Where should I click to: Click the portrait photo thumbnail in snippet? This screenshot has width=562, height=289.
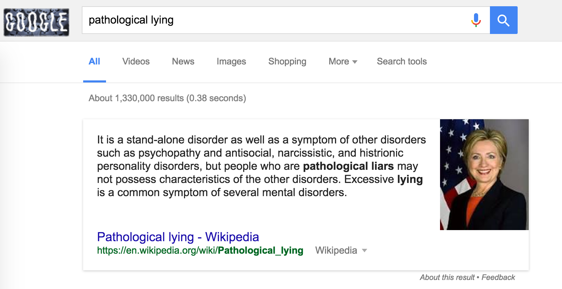click(x=484, y=175)
